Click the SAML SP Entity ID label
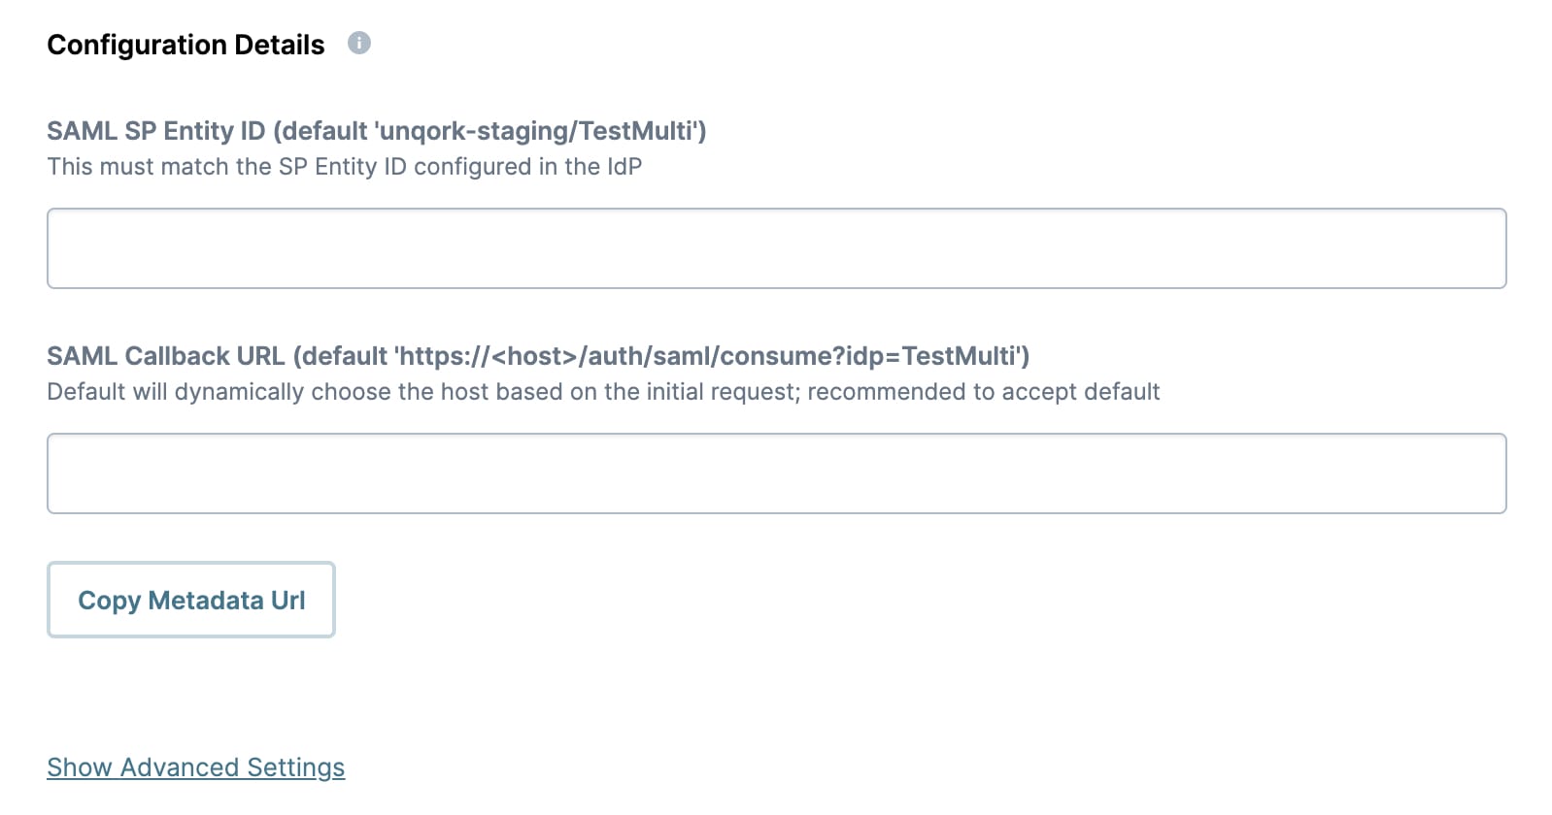The height and width of the screenshot is (815, 1552). click(377, 131)
